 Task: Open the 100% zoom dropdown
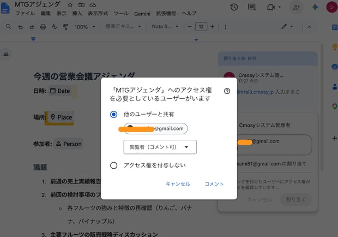point(84,27)
